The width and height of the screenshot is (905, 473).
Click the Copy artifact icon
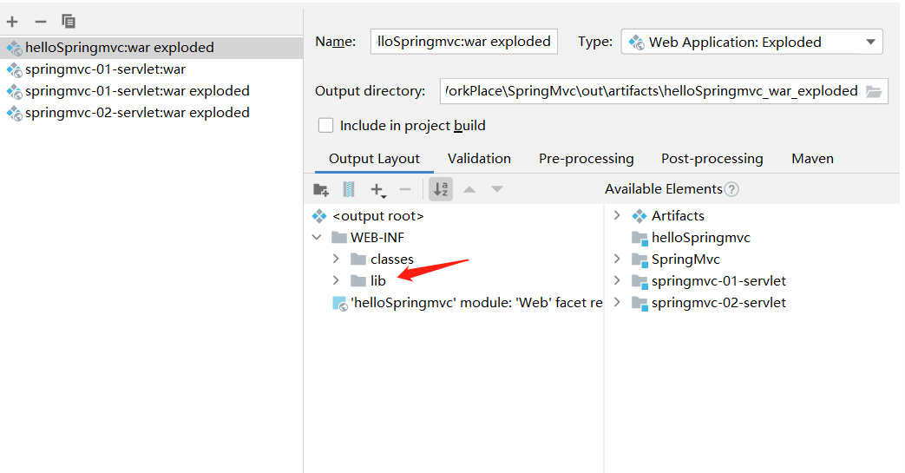pyautogui.click(x=69, y=21)
